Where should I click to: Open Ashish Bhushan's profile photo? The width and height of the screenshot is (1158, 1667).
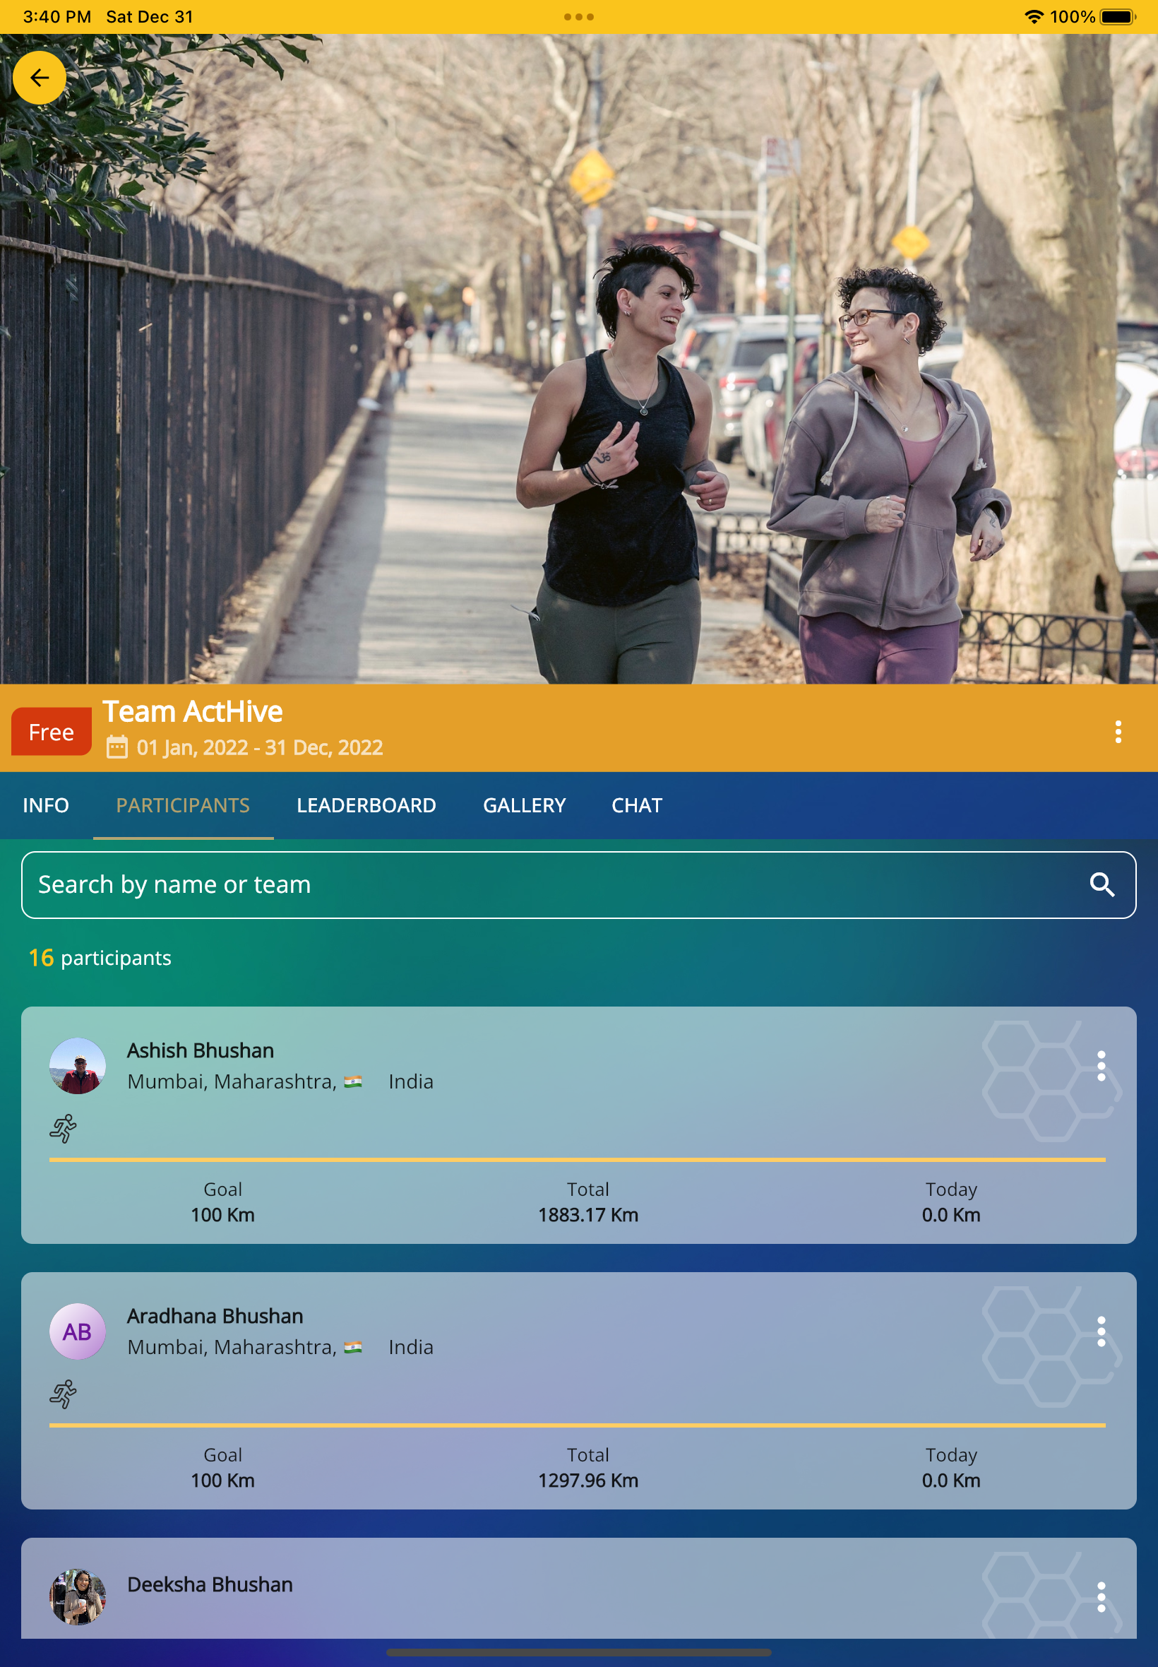point(78,1065)
